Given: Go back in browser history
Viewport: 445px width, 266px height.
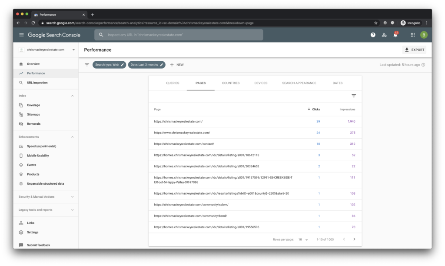Looking at the screenshot, I should [18, 23].
